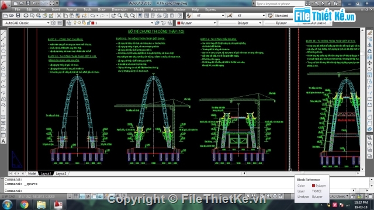Select the Zoom Realtime magnifier icon
Screen dimensions: 374x210
[x=120, y=16]
